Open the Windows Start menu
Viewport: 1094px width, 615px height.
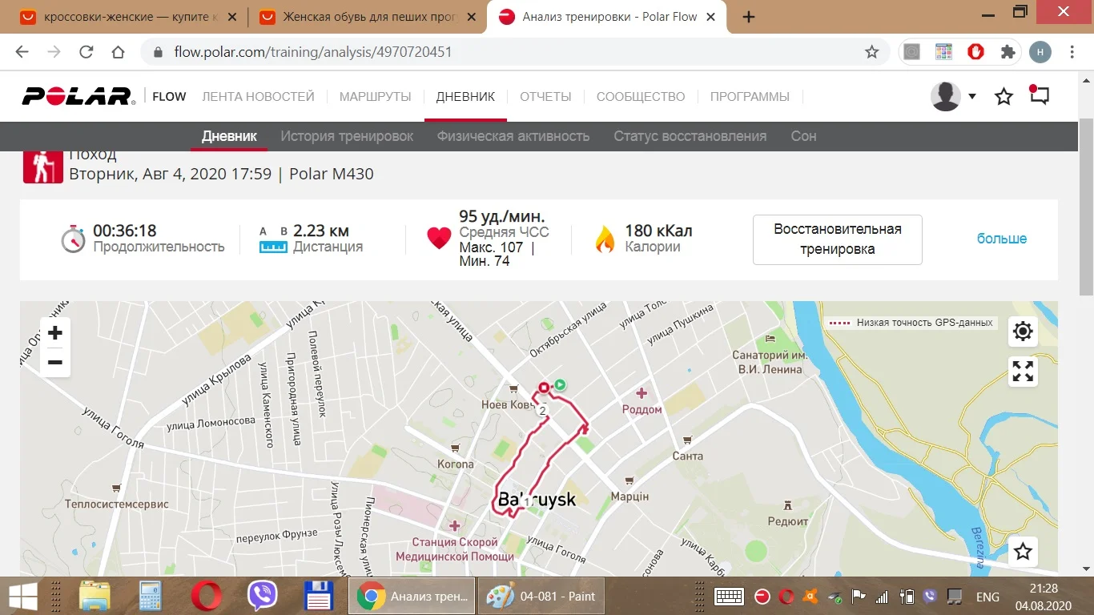pyautogui.click(x=22, y=597)
